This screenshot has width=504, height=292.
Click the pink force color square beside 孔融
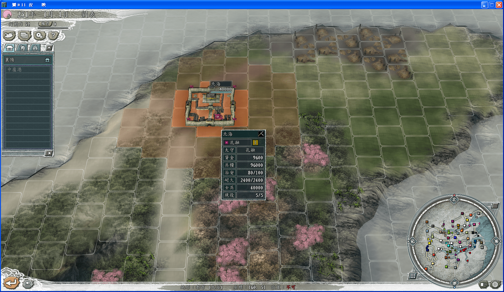tap(227, 143)
